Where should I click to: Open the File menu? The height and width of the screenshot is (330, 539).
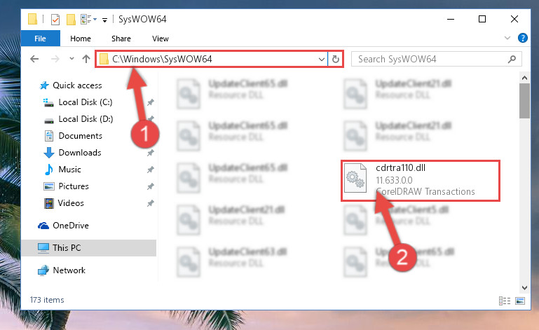tap(40, 39)
